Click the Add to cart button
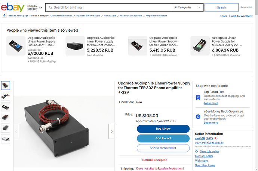This screenshot has width=258, height=171. (x=163, y=138)
